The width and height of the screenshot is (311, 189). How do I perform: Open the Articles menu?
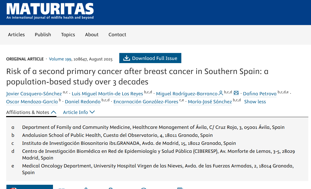point(16,35)
